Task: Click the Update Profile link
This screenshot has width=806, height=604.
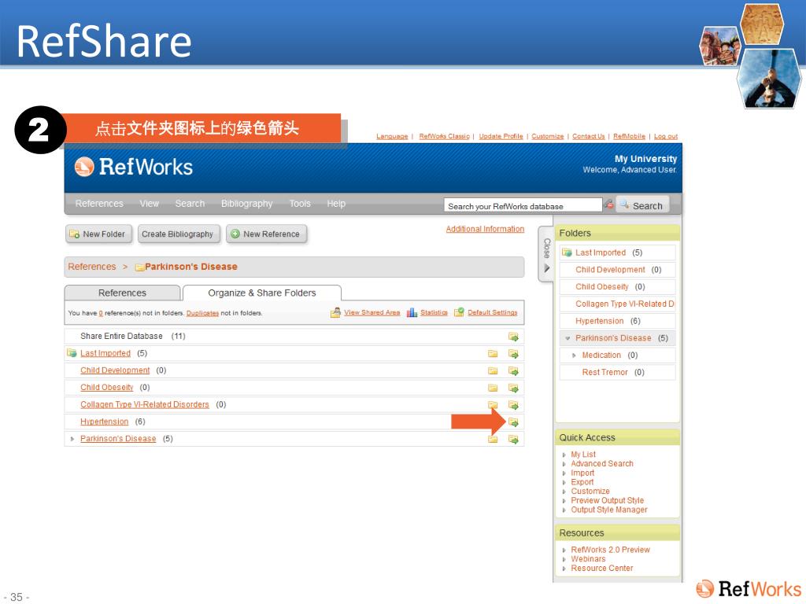Action: point(501,136)
